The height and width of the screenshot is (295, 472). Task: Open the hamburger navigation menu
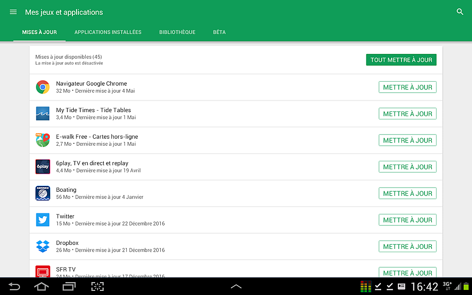13,12
